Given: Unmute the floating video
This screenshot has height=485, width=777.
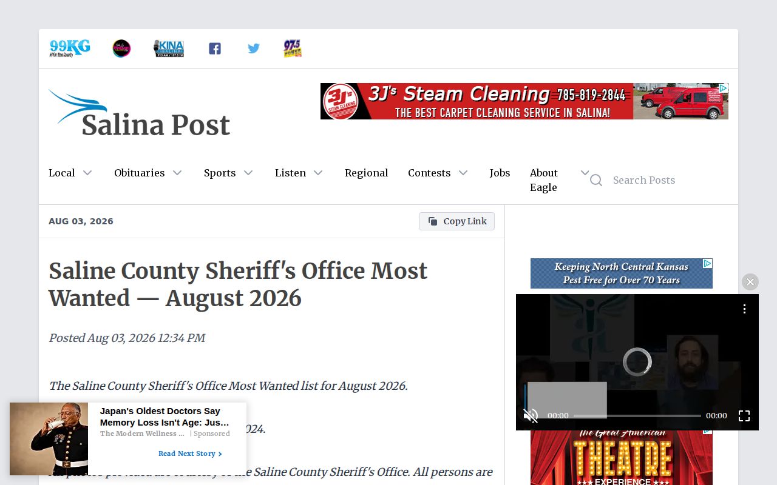Looking at the screenshot, I should click(x=531, y=415).
